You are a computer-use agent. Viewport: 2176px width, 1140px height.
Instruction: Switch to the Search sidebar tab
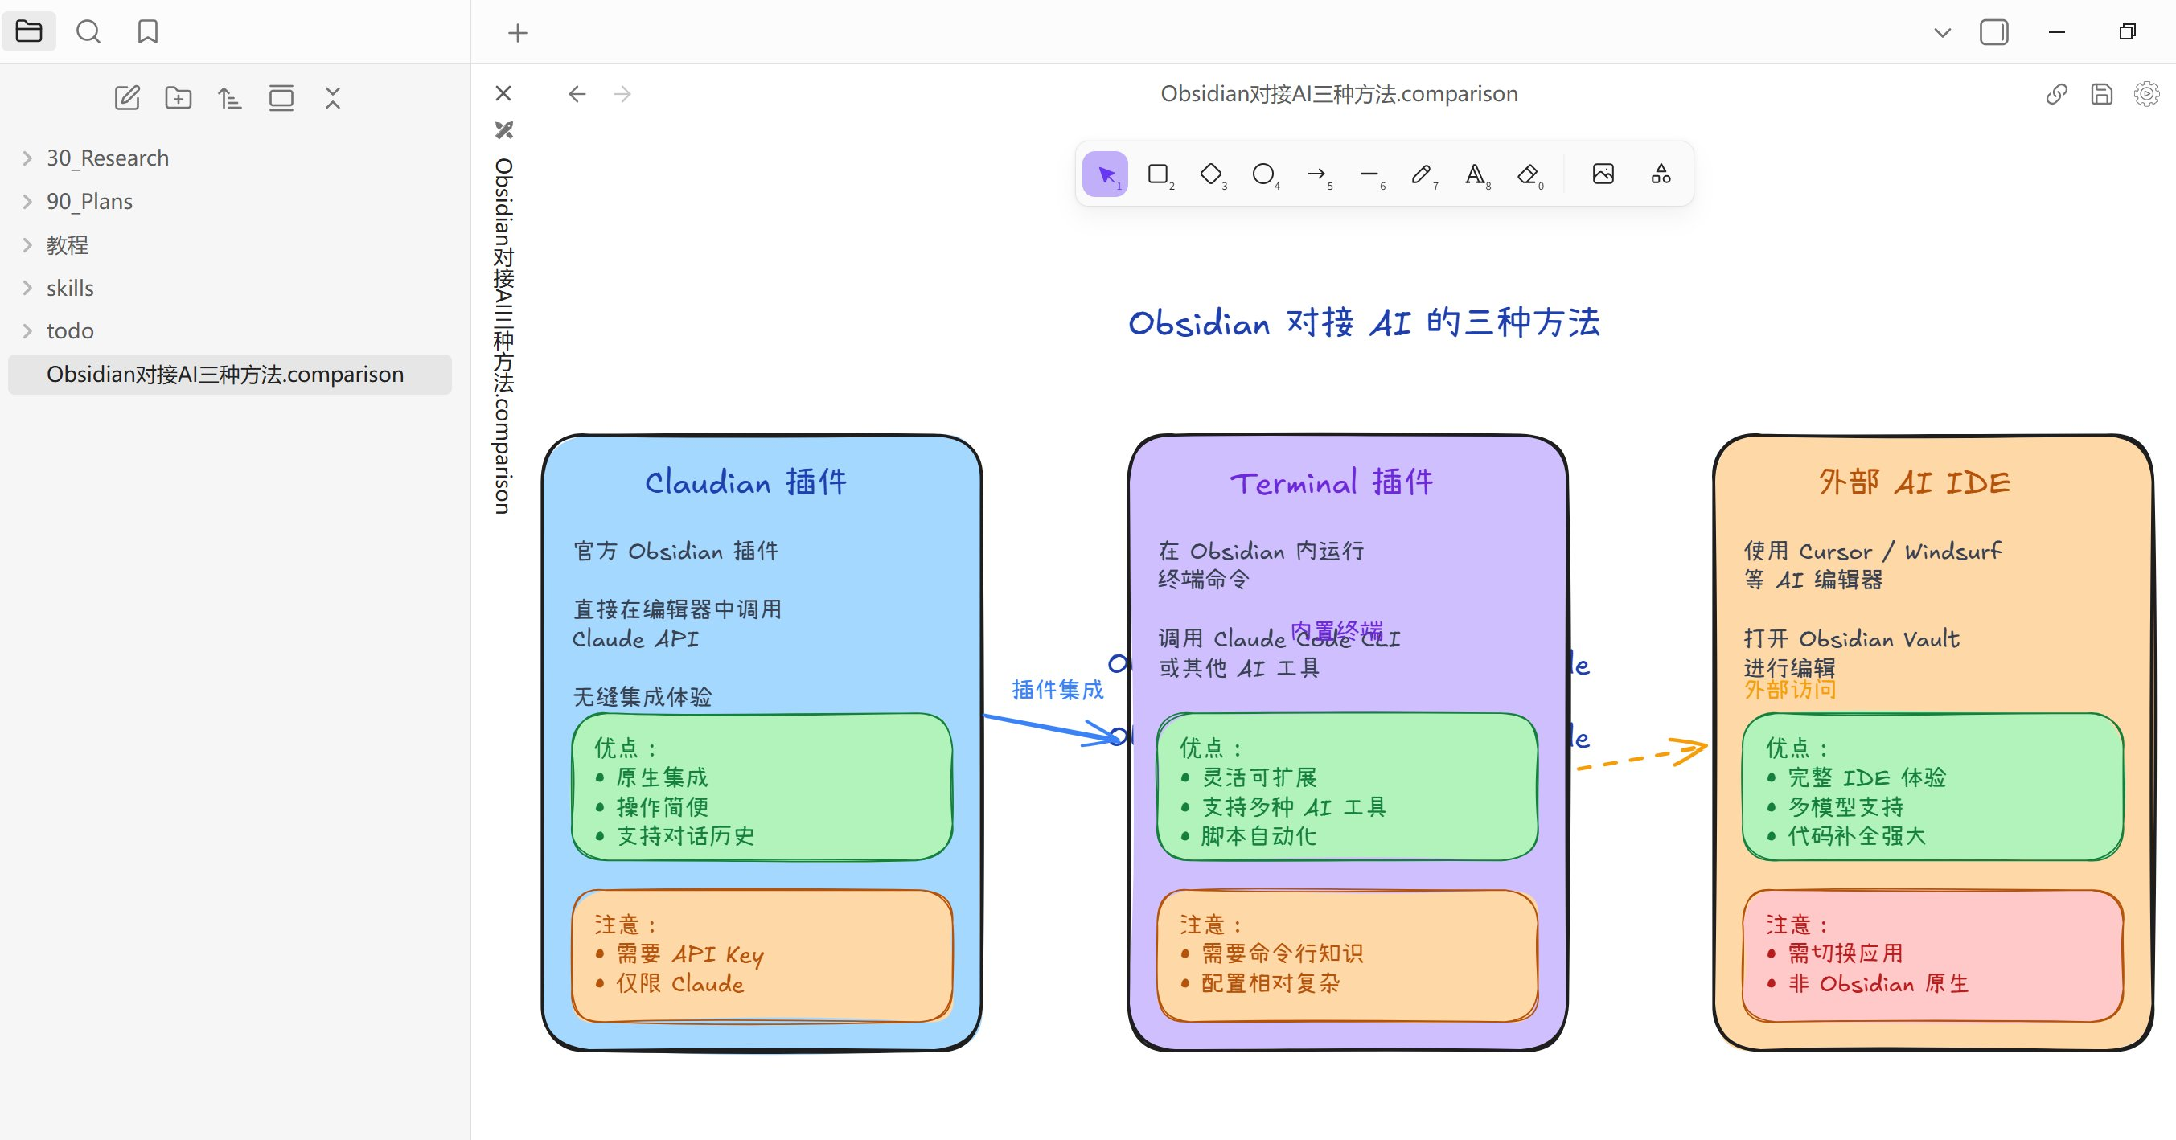[x=88, y=32]
